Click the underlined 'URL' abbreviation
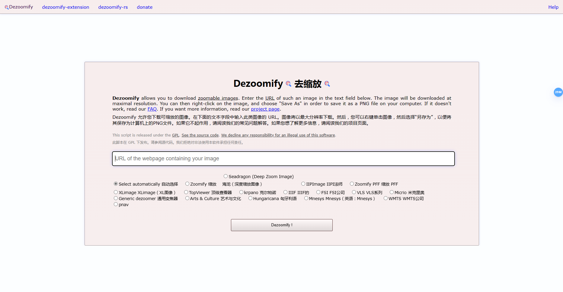The width and height of the screenshot is (563, 292). (270, 98)
